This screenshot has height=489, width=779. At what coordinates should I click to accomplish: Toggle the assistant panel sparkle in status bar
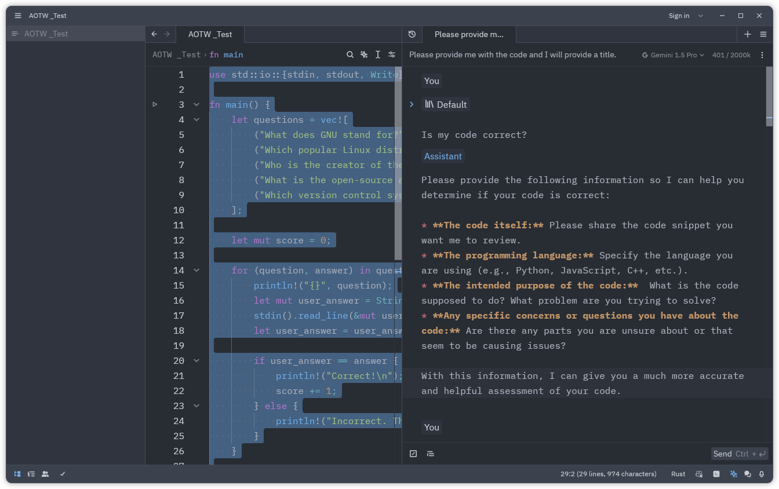pyautogui.click(x=734, y=474)
